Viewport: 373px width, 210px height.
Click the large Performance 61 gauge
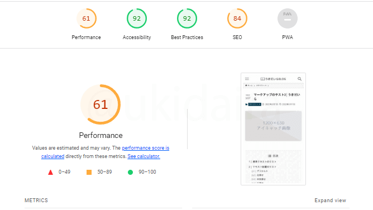pyautogui.click(x=101, y=104)
